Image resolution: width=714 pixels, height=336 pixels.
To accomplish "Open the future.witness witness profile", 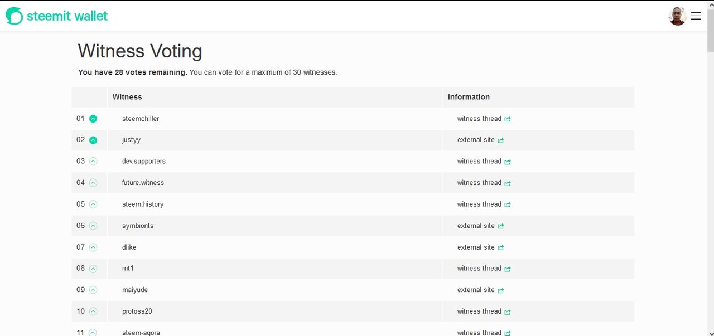I will pos(143,183).
